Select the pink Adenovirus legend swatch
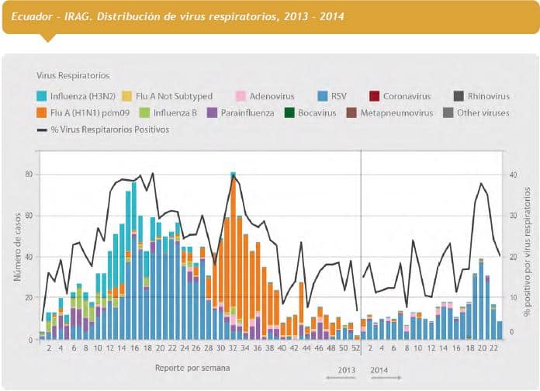Viewport: 540px width, 391px height. point(241,96)
